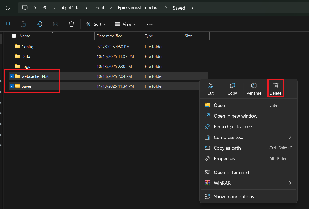The image size is (309, 209).
Task: Toggle the select-all checkbox next to Name
Action: 14,36
